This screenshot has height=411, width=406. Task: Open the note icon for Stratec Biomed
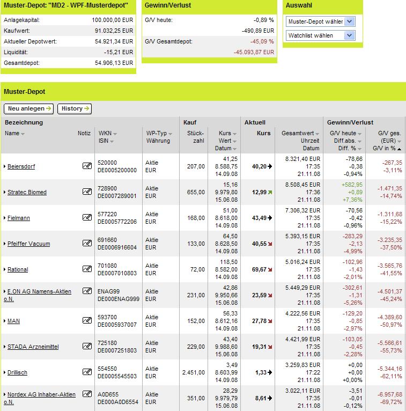click(87, 192)
